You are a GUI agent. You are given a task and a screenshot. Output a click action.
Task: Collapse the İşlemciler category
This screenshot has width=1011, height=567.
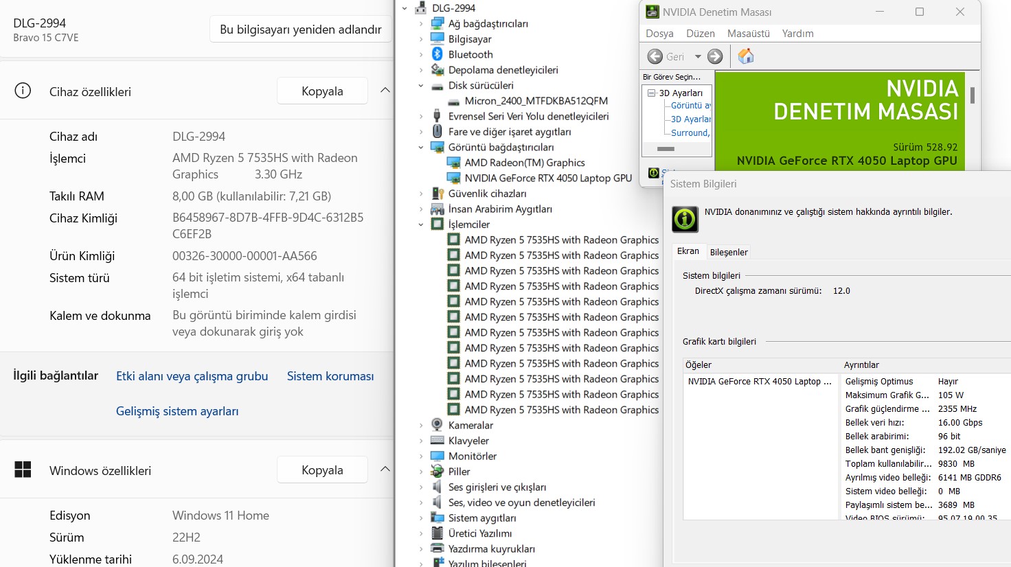point(421,224)
